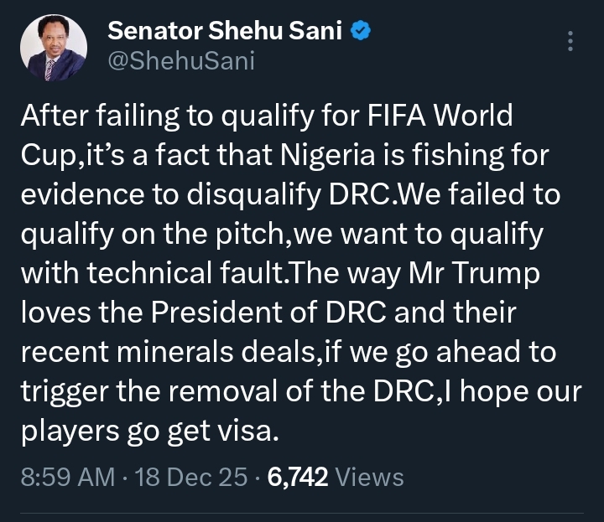Open the three-dot more options menu
Screen dimensions: 604x522
571,41
